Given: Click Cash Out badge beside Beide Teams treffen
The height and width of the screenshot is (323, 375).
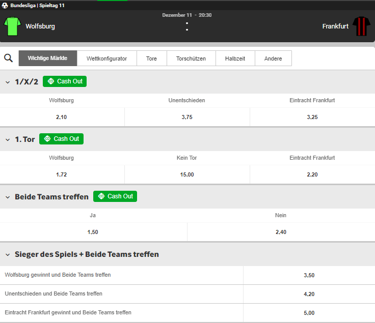Looking at the screenshot, I should point(115,196).
